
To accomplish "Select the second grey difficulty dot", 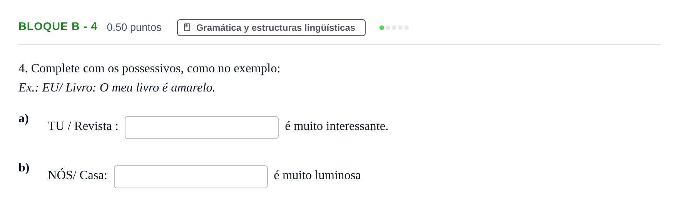I will [x=388, y=28].
